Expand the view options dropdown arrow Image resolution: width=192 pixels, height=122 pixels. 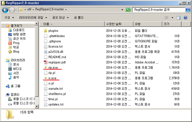point(172,18)
